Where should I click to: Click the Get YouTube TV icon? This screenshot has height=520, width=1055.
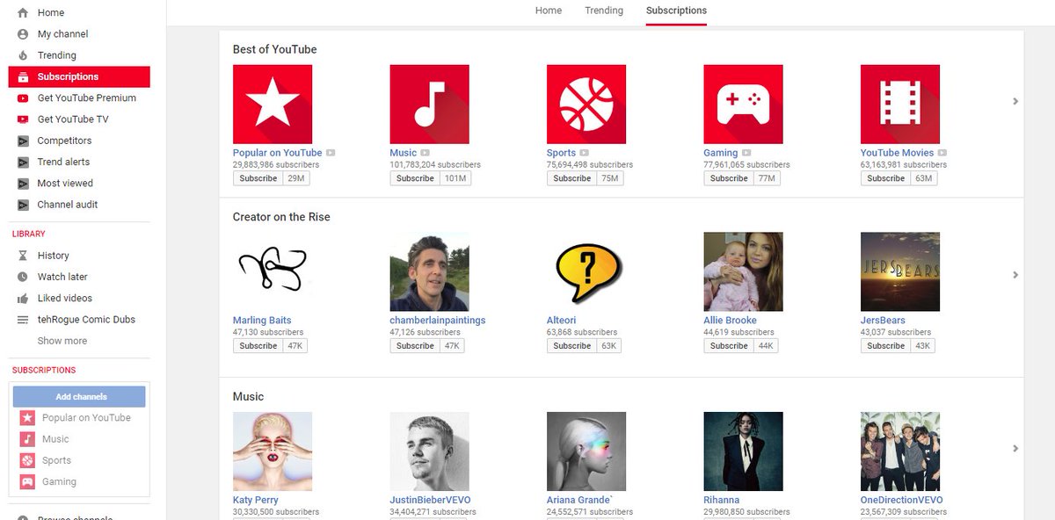pos(23,119)
